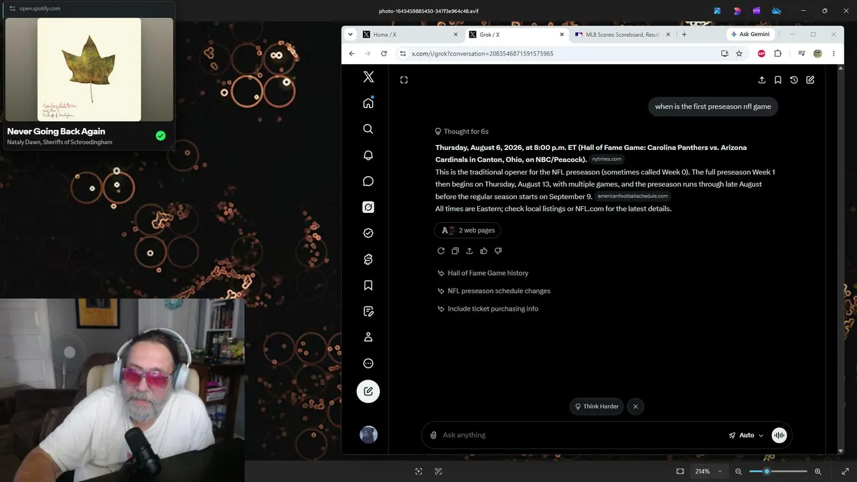857x482 pixels.
Task: Click the Spotify album art thumbnail
Action: tap(89, 70)
